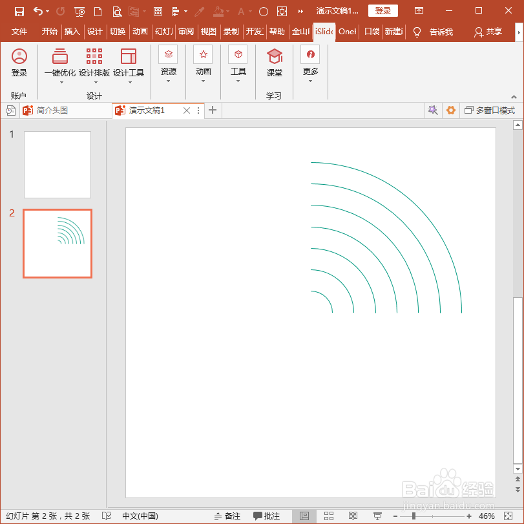Switch to the 设计 ribbon tab

point(94,32)
